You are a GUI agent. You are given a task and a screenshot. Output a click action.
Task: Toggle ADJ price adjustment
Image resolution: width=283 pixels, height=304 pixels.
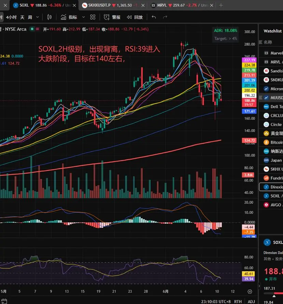pyautogui.click(x=251, y=302)
